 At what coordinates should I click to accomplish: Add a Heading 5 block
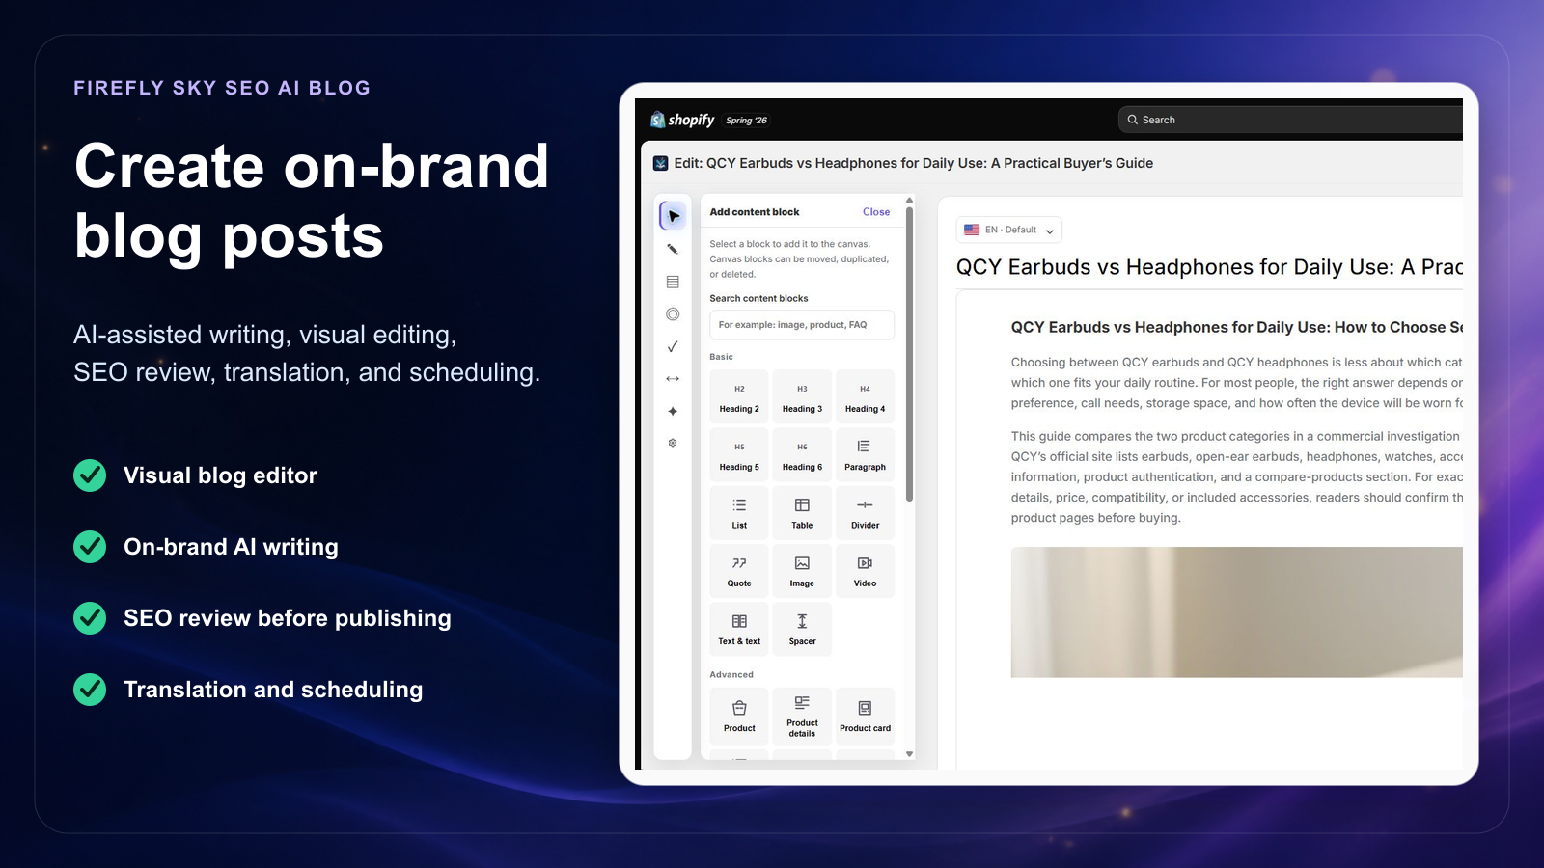pyautogui.click(x=739, y=455)
